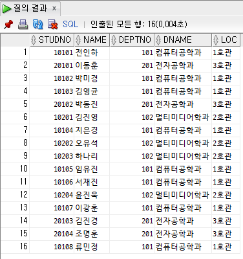
Task: Sort by the DEPTNO column header
Action: click(132, 40)
